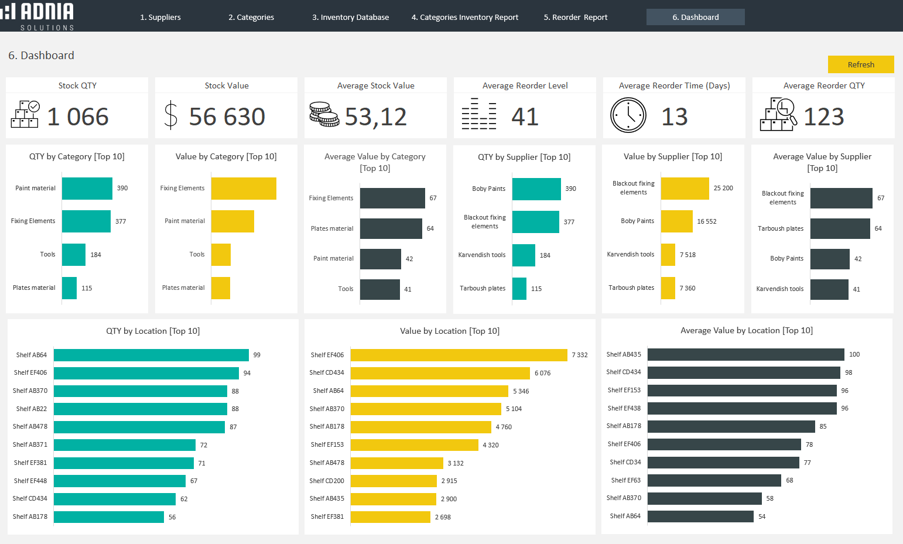Navigate to 5. Reorder Report tab

(575, 18)
